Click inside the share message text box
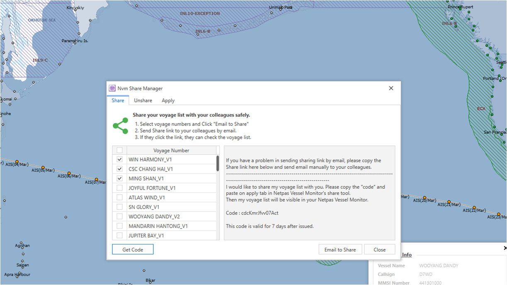This screenshot has height=285, width=507. point(309,193)
